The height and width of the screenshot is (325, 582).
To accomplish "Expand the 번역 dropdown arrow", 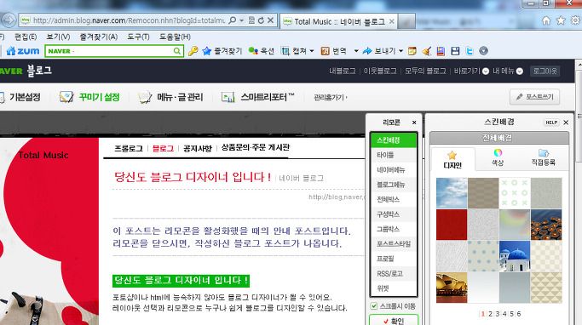I will (x=356, y=51).
